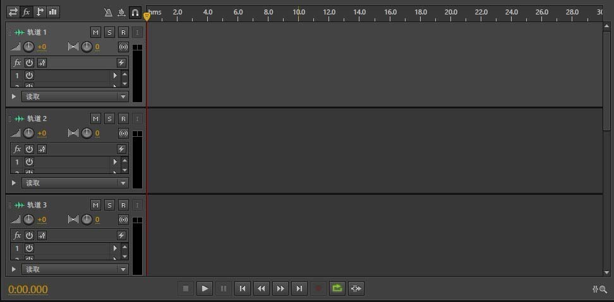Open the 读取 automation dropdown for track 1
This screenshot has width=614, height=302.
75,96
